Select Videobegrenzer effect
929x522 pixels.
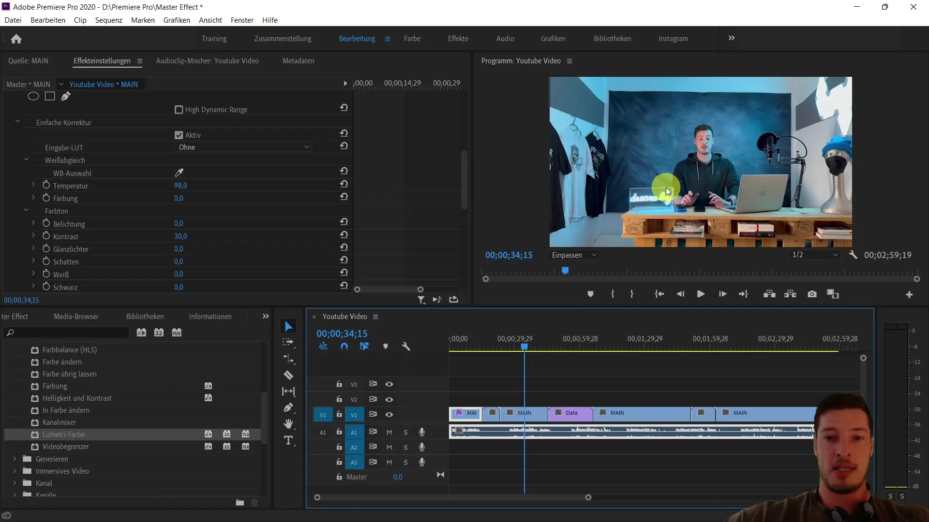tap(66, 447)
